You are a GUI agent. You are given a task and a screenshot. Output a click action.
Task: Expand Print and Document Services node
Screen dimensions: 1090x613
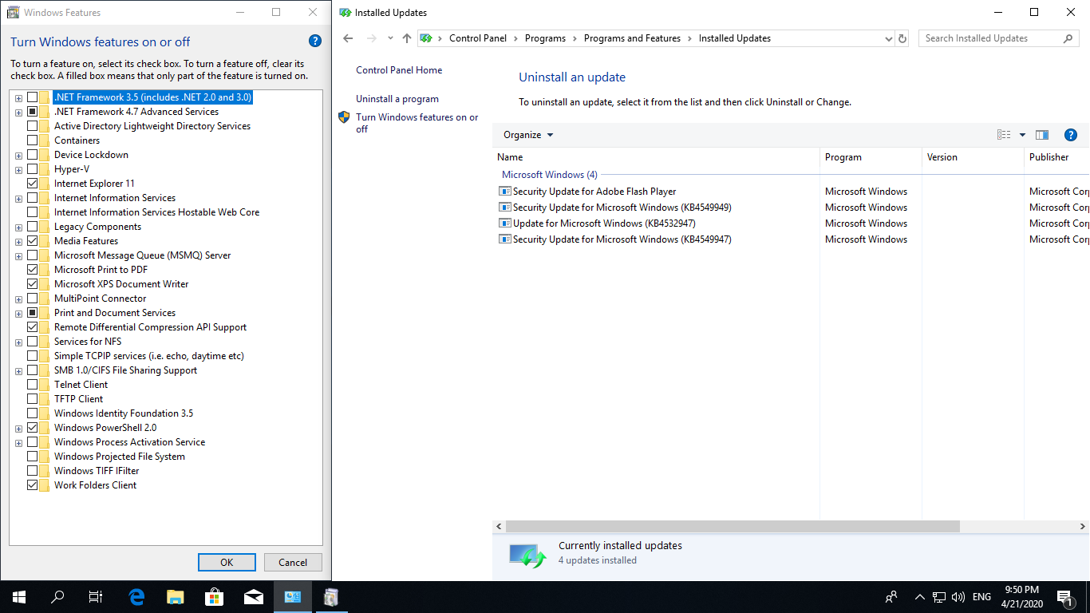tap(18, 314)
